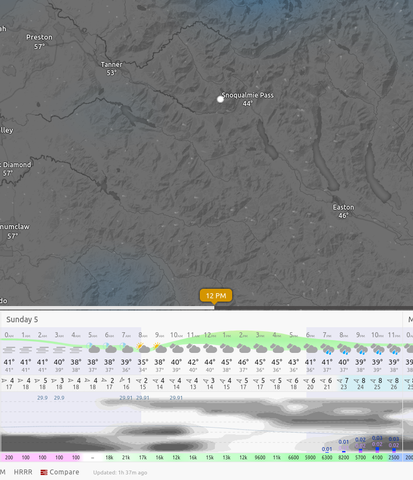
Task: Click the 18k cloud base cell
Action: [109, 457]
